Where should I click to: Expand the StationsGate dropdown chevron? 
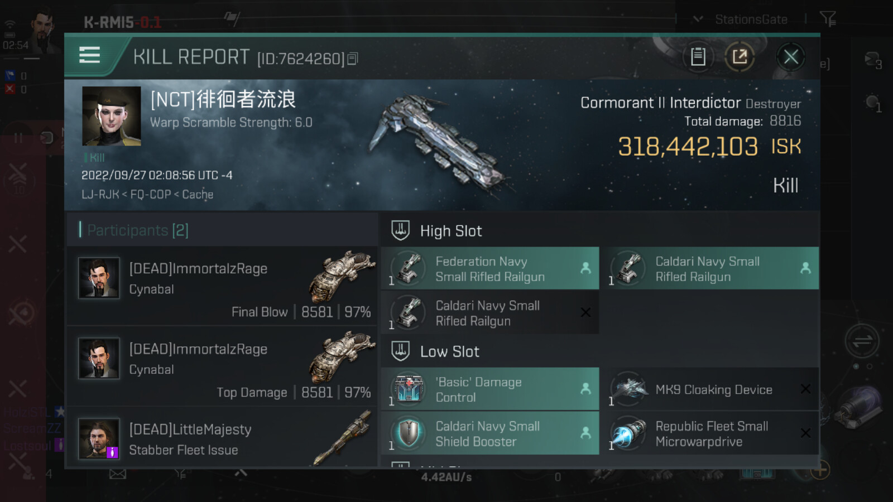point(698,19)
